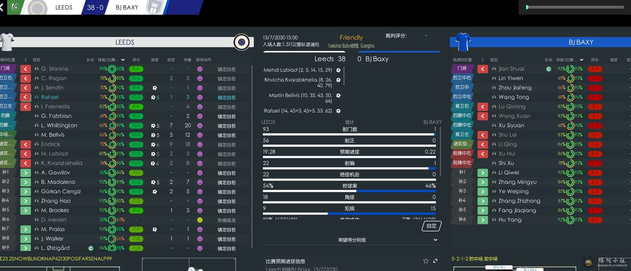
Task: Click the 姓名 name column header for BJ Baxy
Action: pyautogui.click(x=494, y=60)
